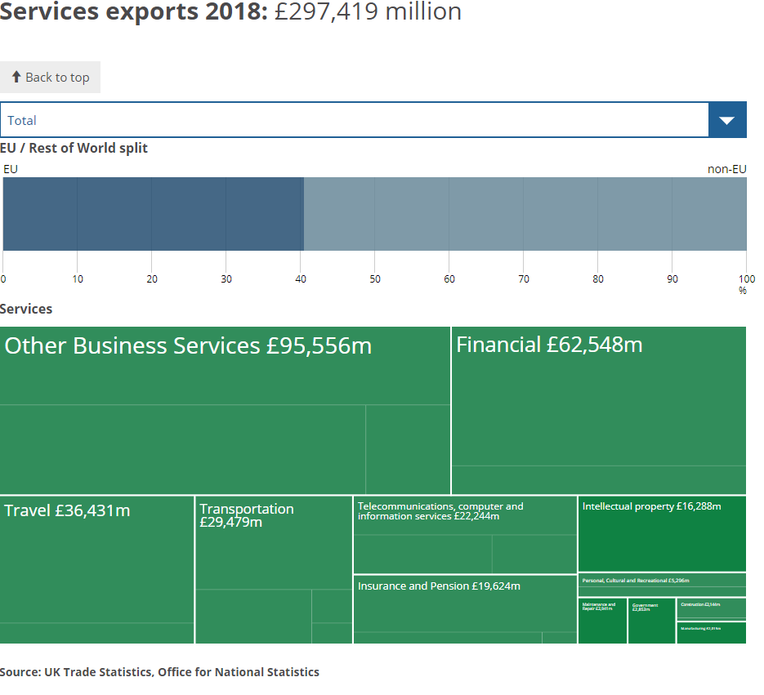Click the Intellectual property £16,288m tile
Viewport: 764px width, 695px height.
(x=662, y=534)
